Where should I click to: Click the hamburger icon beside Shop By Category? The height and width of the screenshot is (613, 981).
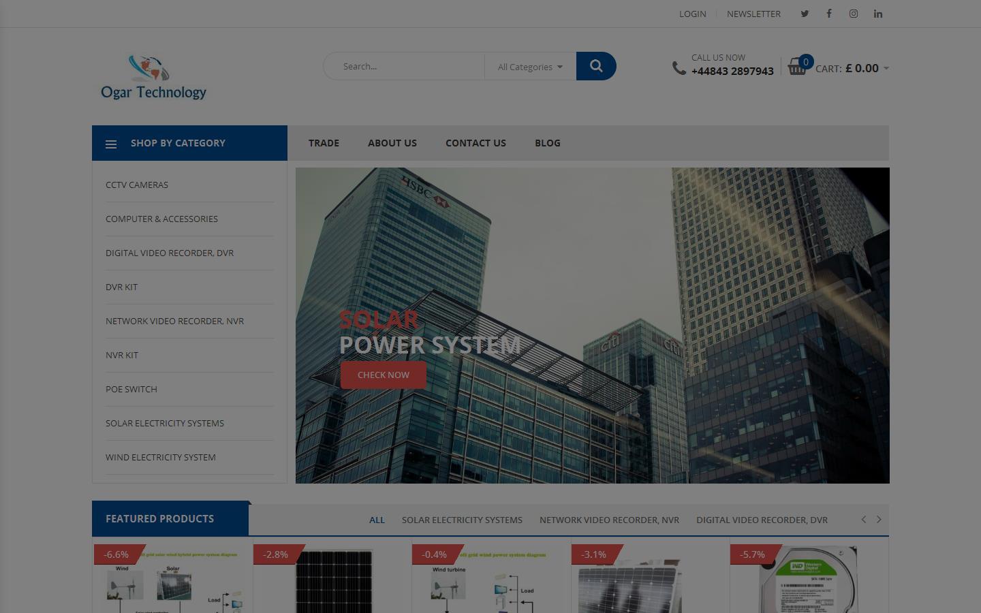point(111,144)
